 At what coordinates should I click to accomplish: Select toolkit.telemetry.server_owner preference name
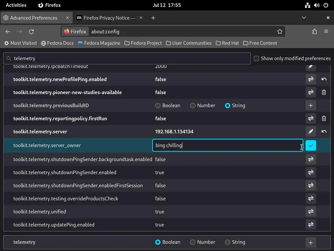coord(47,145)
